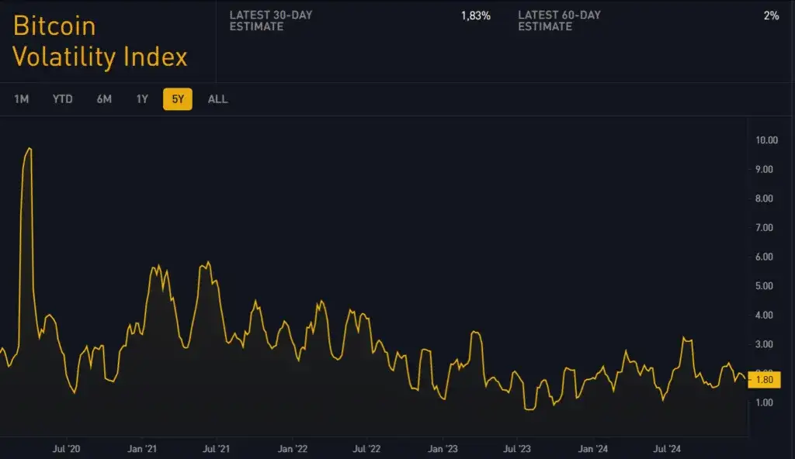This screenshot has width=795, height=459.
Task: Show ALL historical data range
Action: [218, 99]
